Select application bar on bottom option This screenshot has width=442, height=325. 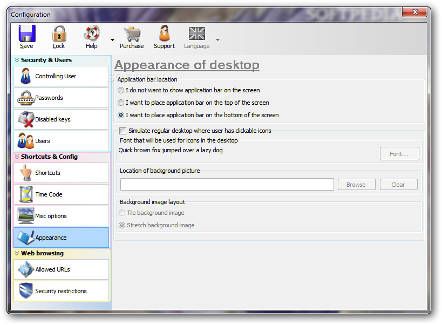pyautogui.click(x=121, y=115)
